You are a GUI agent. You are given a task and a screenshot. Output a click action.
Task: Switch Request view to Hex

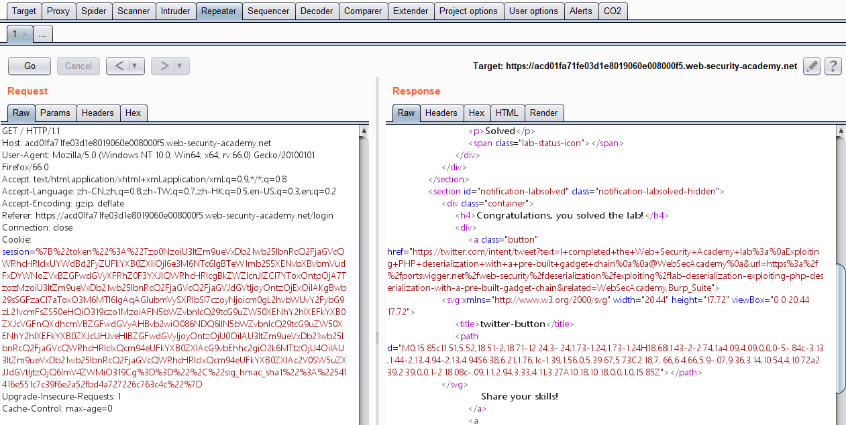(134, 113)
